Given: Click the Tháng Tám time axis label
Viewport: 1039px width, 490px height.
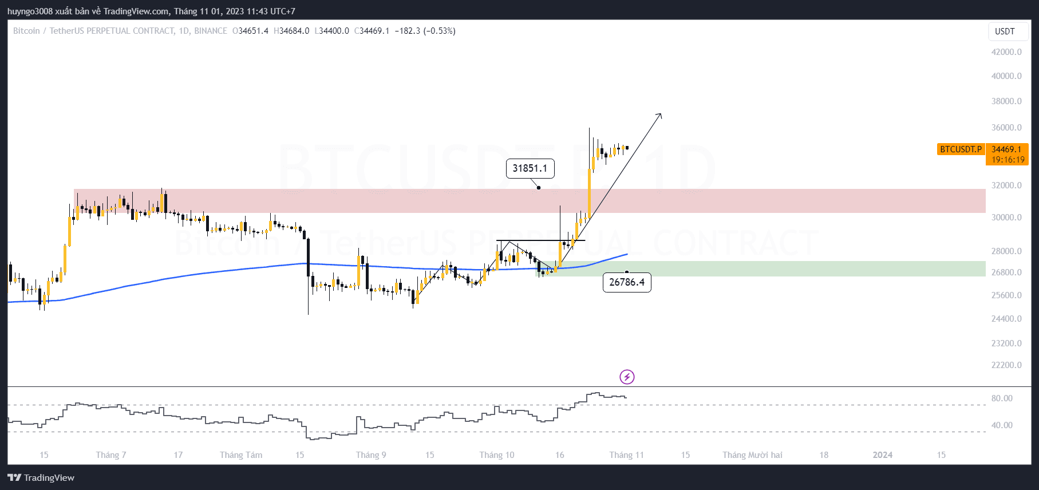Looking at the screenshot, I should [241, 455].
